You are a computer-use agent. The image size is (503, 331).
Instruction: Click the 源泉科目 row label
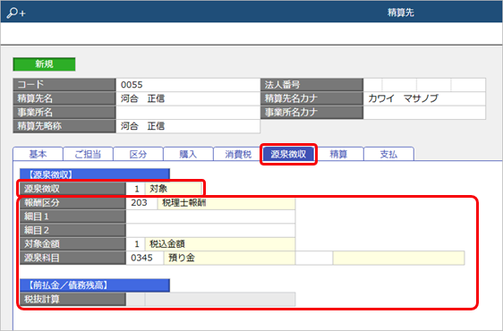pos(72,258)
